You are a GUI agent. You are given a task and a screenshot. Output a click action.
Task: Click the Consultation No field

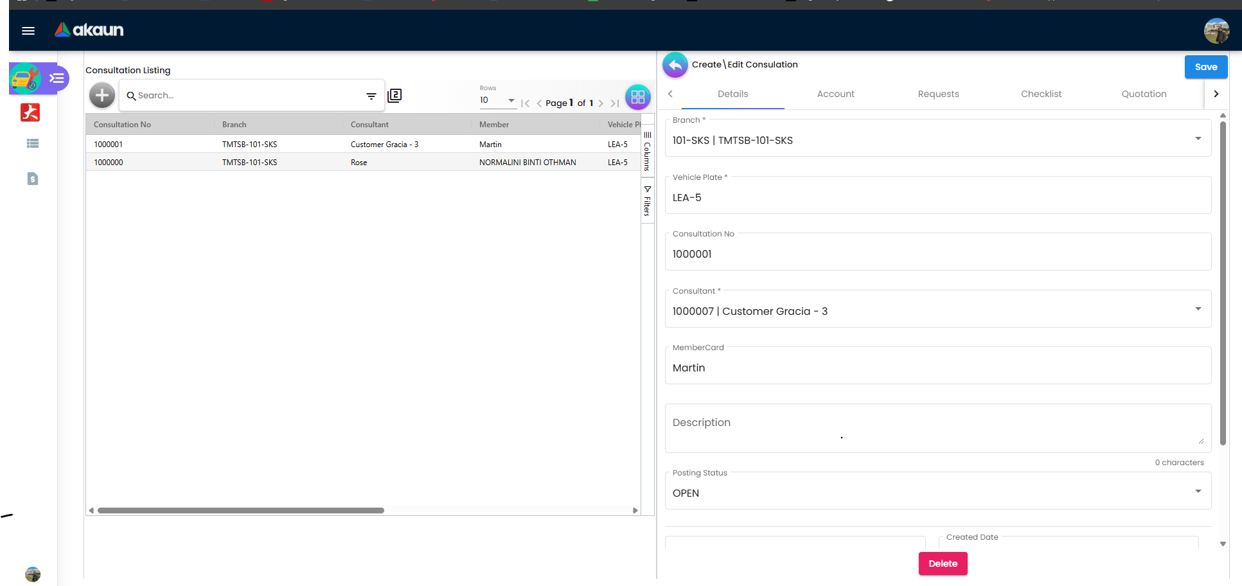938,252
